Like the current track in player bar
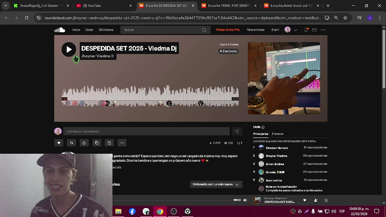The image size is (386, 217). coord(305,200)
